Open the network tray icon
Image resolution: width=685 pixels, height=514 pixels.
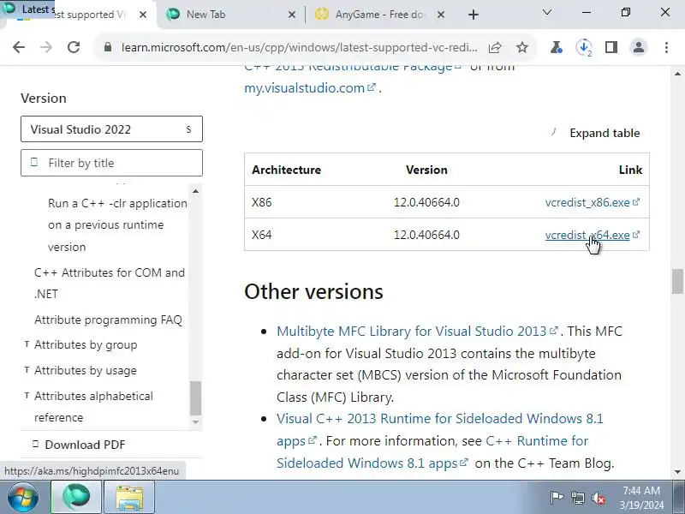(577, 498)
